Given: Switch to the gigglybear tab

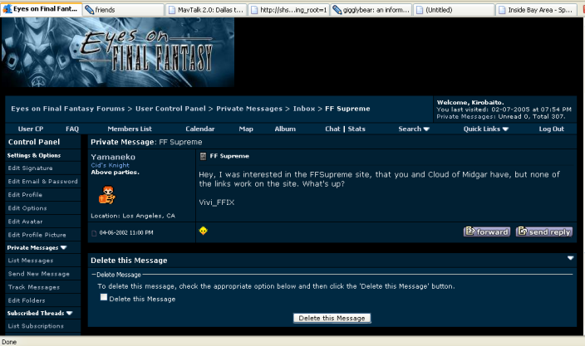Looking at the screenshot, I should [x=371, y=10].
